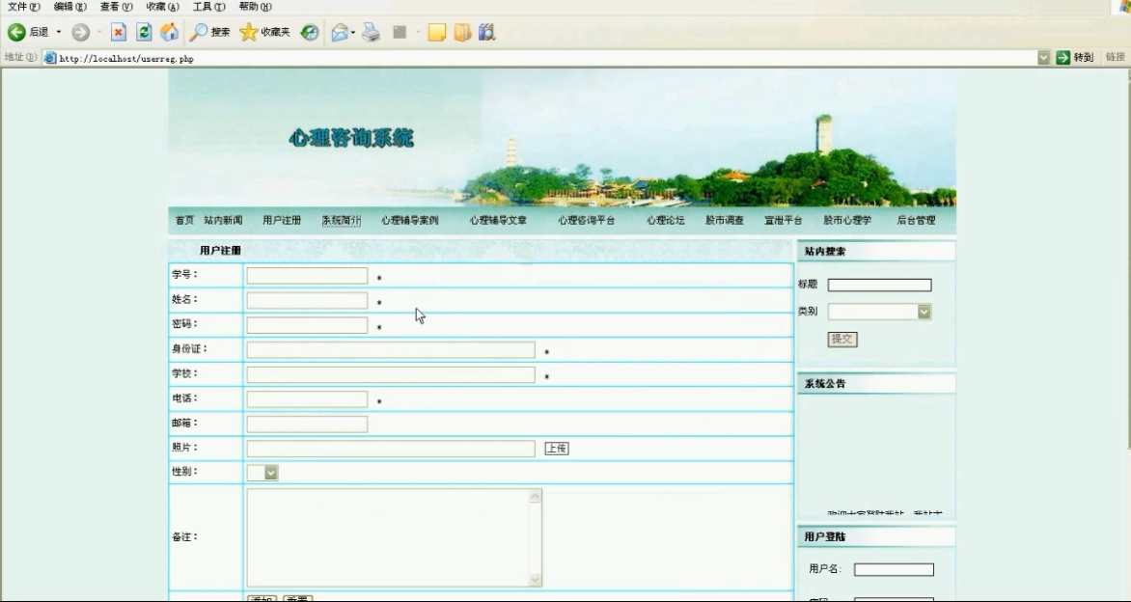Open the 宣泄平台 navigation link

click(x=784, y=220)
